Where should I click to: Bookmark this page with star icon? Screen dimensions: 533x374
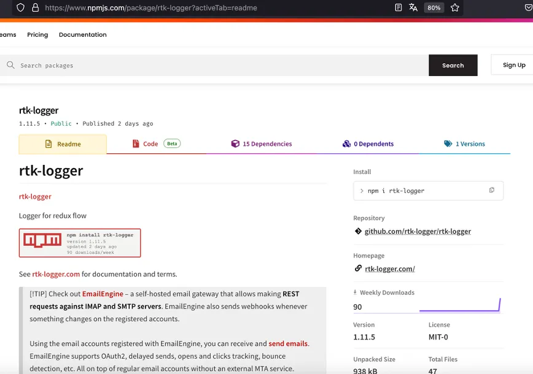click(x=455, y=8)
